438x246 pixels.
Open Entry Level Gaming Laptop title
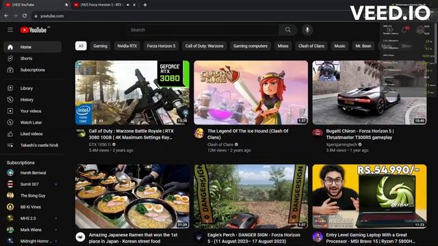tap(370, 238)
